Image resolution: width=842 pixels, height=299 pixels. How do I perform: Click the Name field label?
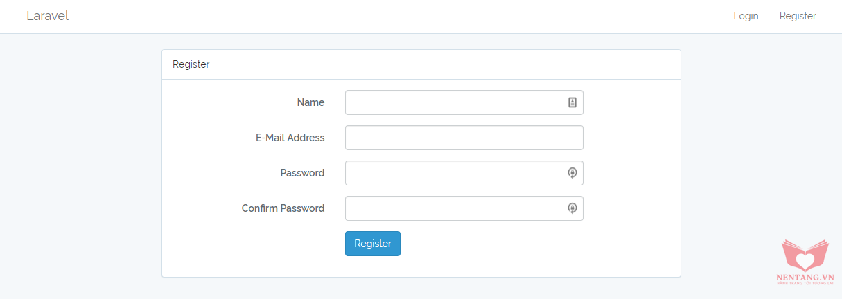[310, 102]
